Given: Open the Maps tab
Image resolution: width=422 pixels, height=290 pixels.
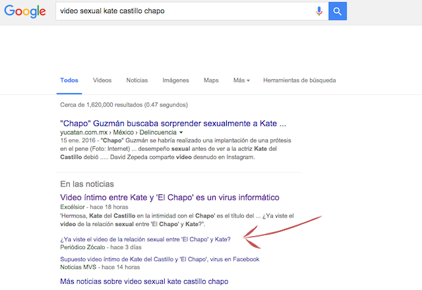Looking at the screenshot, I should (x=211, y=80).
